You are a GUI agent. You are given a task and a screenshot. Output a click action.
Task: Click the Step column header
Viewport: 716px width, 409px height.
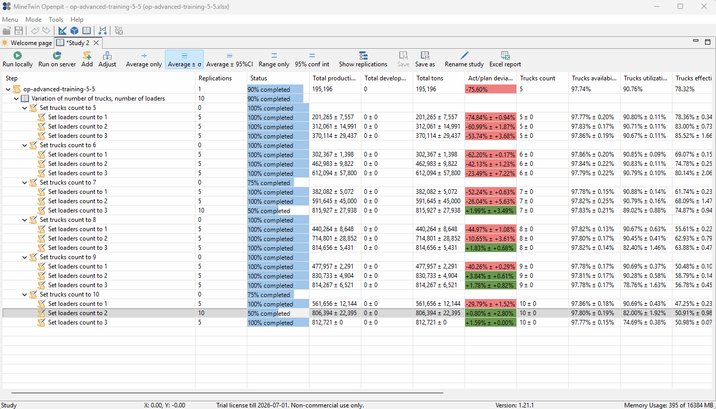[99, 78]
